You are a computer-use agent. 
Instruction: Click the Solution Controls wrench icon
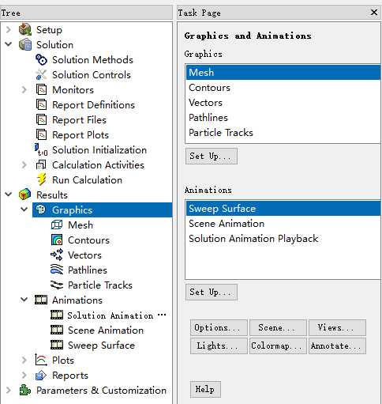pyautogui.click(x=41, y=75)
